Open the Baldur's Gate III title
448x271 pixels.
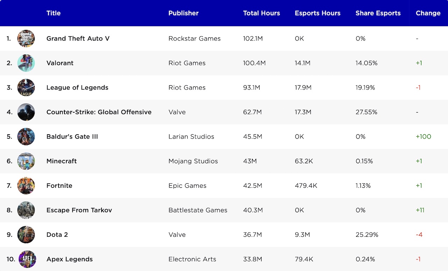pos(72,136)
